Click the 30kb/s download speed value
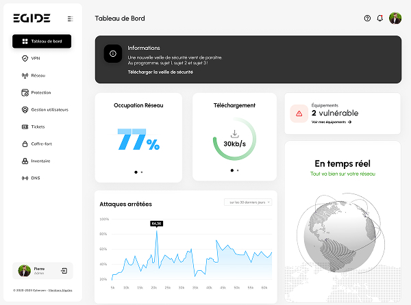Screen dimensions: 411x305 point(234,144)
